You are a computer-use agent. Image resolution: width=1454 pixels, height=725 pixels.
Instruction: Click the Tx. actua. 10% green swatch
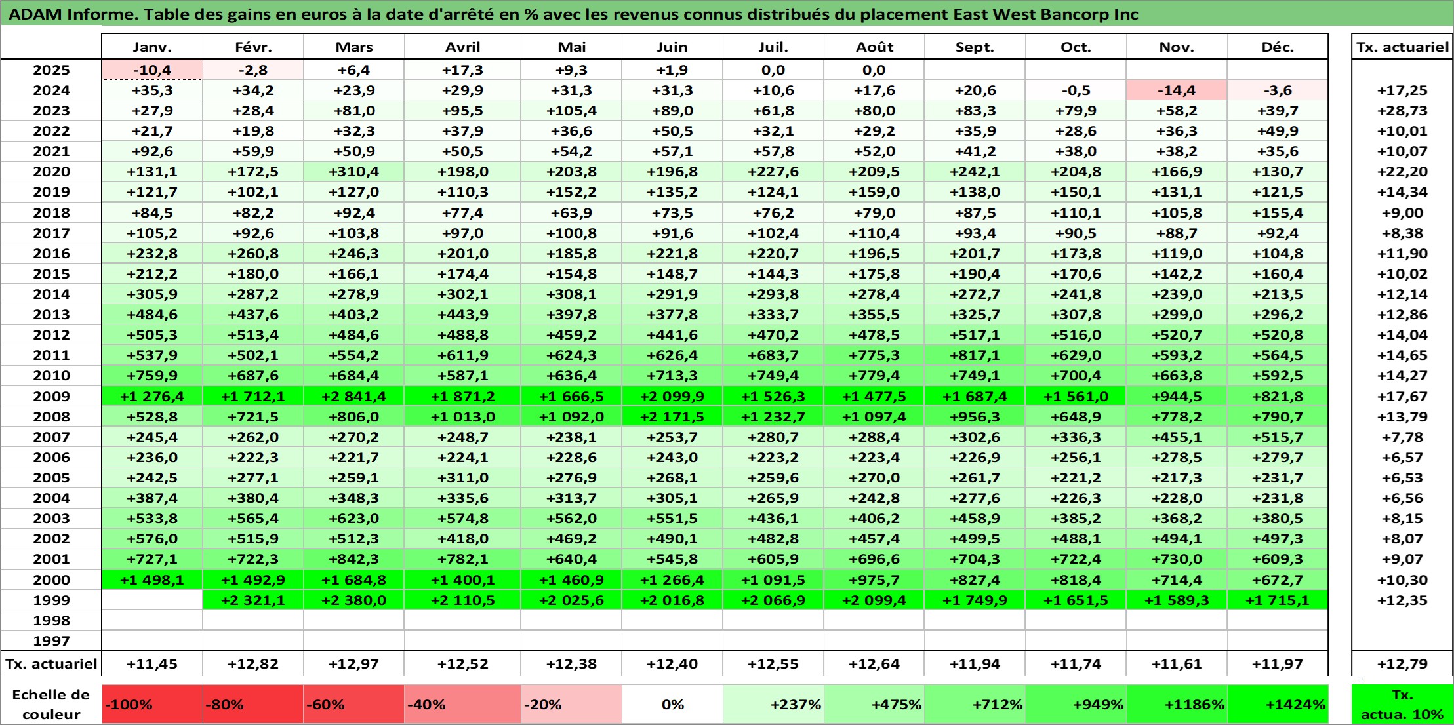click(x=1402, y=705)
